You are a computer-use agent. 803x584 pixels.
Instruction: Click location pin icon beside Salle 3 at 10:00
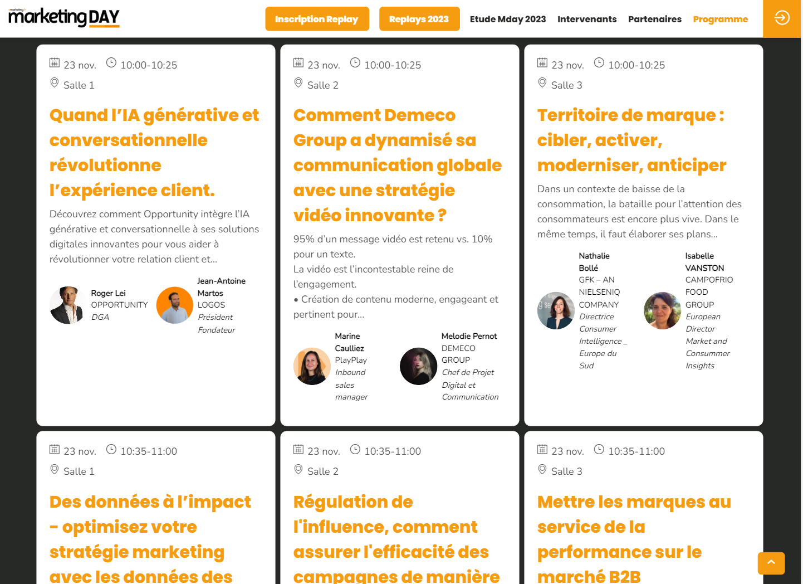tap(542, 83)
